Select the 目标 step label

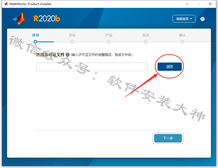tap(72, 35)
